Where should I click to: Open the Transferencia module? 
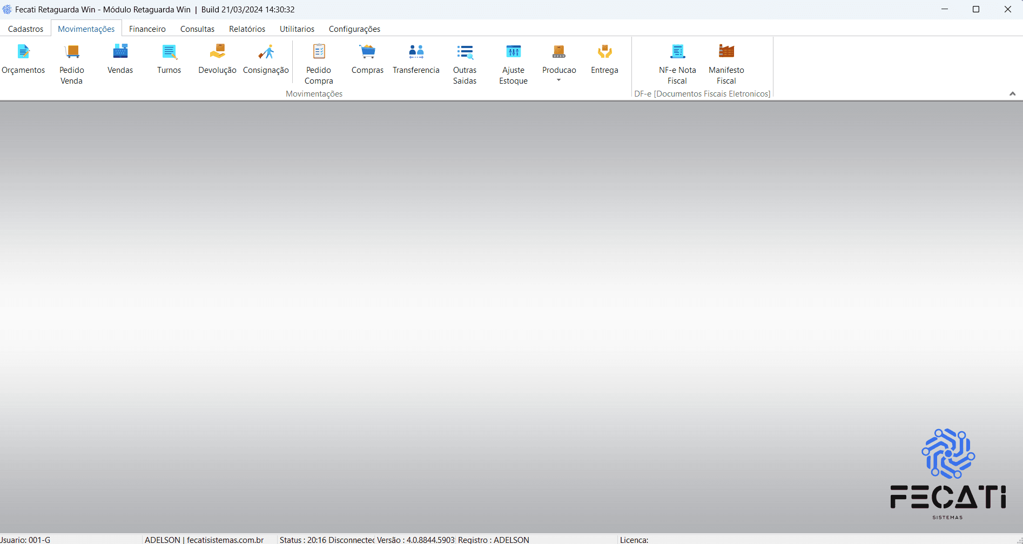coord(416,52)
